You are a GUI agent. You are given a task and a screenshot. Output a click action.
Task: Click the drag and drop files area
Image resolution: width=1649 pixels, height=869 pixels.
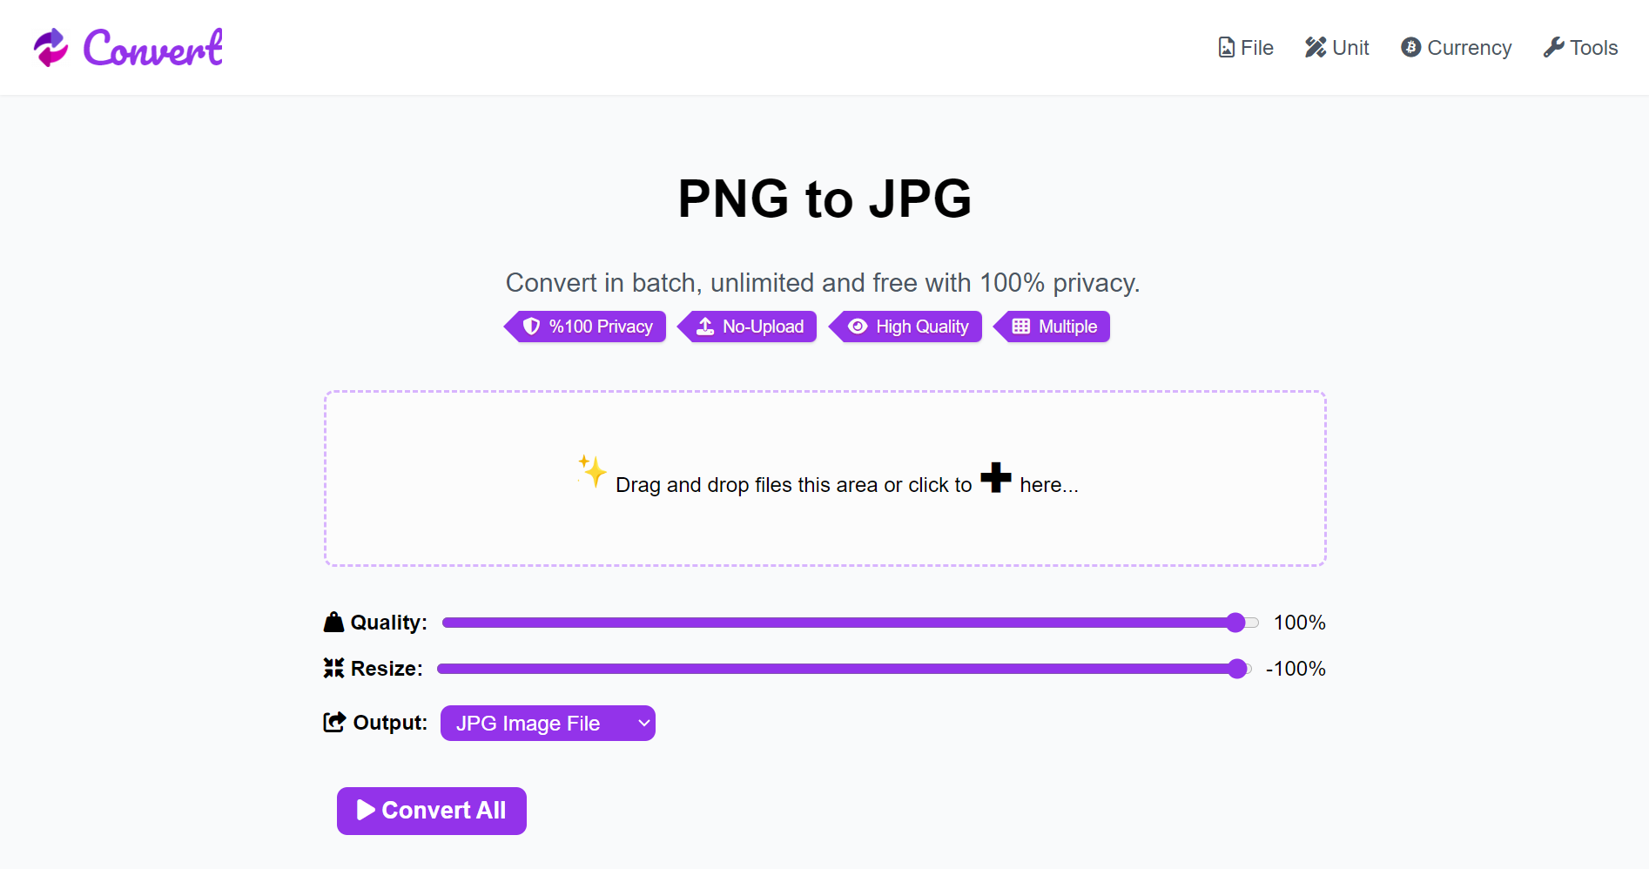pos(824,478)
